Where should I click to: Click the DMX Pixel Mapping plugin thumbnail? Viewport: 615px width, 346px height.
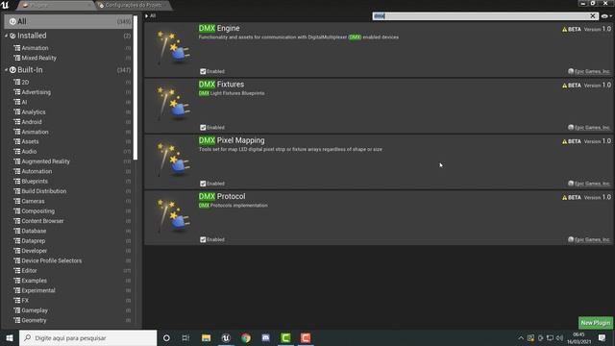pyautogui.click(x=173, y=161)
